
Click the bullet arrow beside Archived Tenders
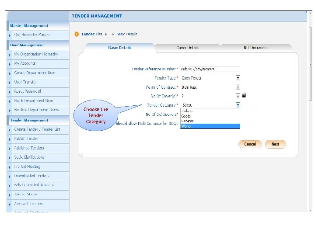click(10, 205)
